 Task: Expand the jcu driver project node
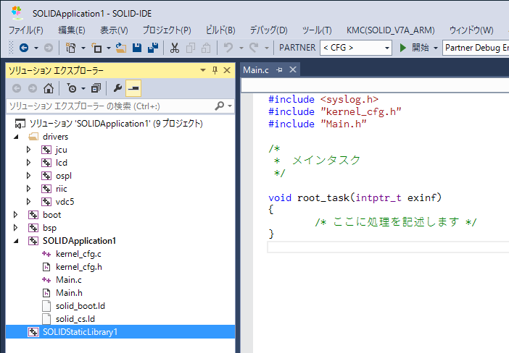pos(29,150)
